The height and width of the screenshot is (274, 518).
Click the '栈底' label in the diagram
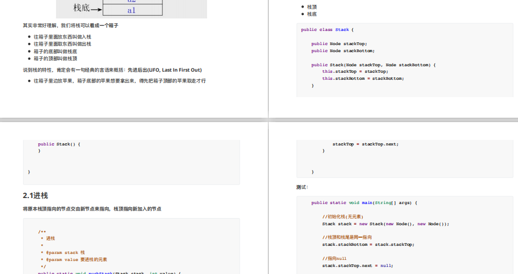click(x=82, y=8)
